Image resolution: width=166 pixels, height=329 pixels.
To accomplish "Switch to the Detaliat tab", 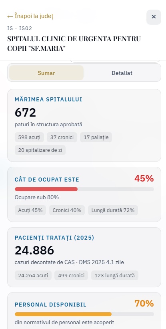I will [x=122, y=73].
